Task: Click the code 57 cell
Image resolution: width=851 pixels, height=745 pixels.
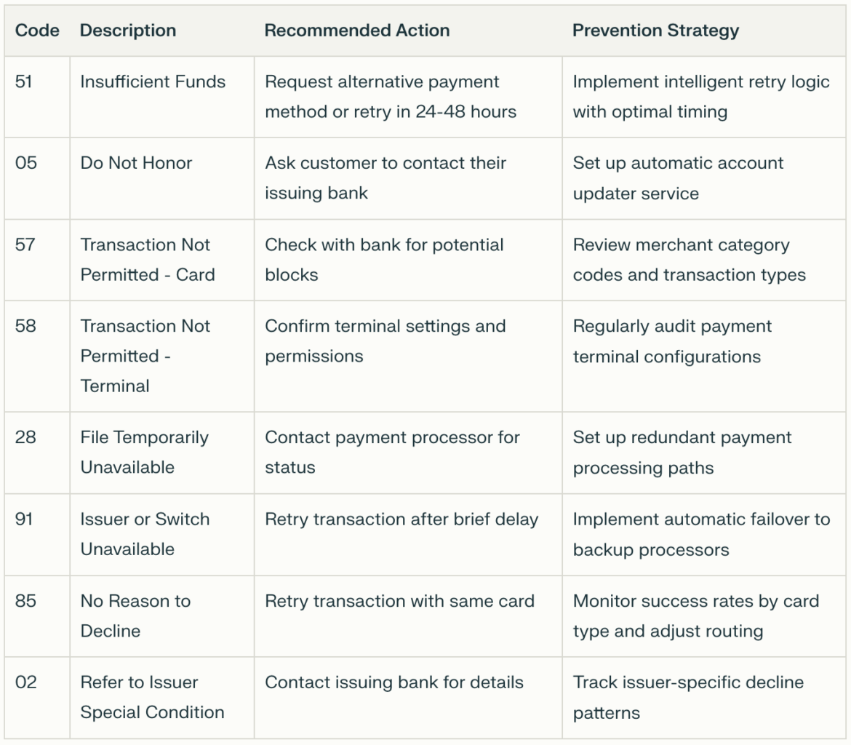Action: [25, 244]
